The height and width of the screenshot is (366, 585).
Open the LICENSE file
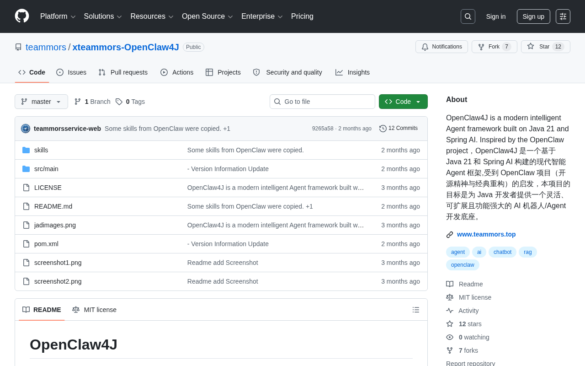pyautogui.click(x=48, y=188)
